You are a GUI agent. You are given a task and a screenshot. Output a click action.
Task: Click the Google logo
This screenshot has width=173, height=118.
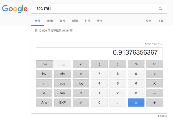coord(15,9)
